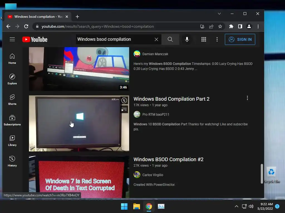
Task: Open Library in the sidebar
Action: [12, 141]
